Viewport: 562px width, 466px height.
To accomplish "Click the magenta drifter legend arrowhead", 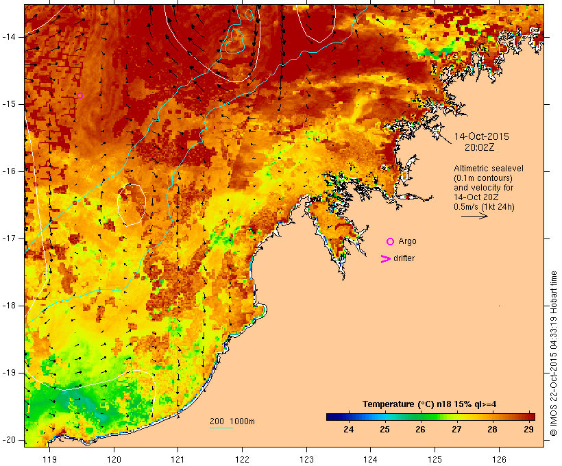I will (x=386, y=259).
